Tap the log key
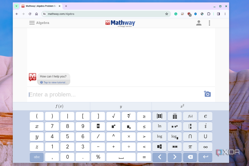 tap(159, 136)
